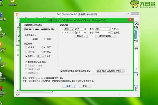158x105 pixels.
Task: Click the size field showing 15 GB
Action: (81, 33)
